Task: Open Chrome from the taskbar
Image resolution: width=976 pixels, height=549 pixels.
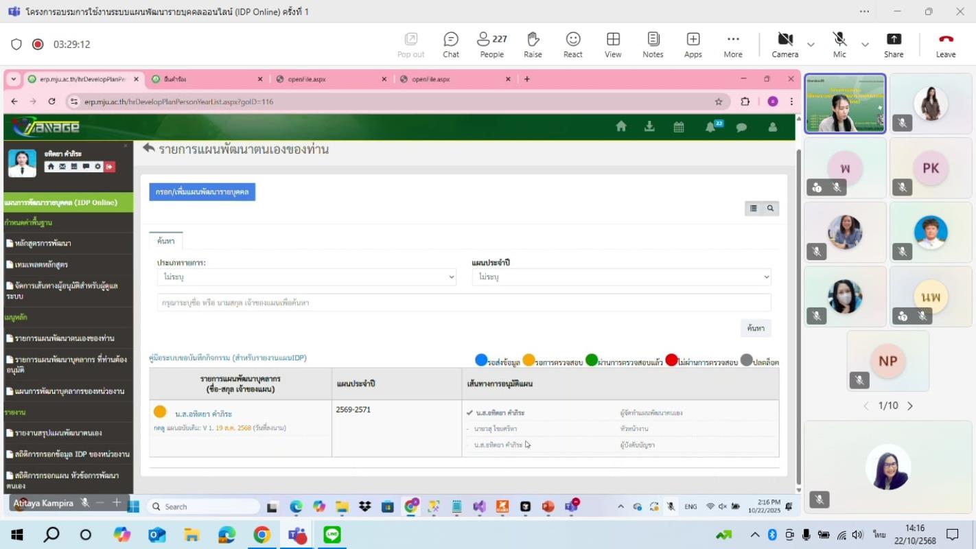Action: point(262,535)
